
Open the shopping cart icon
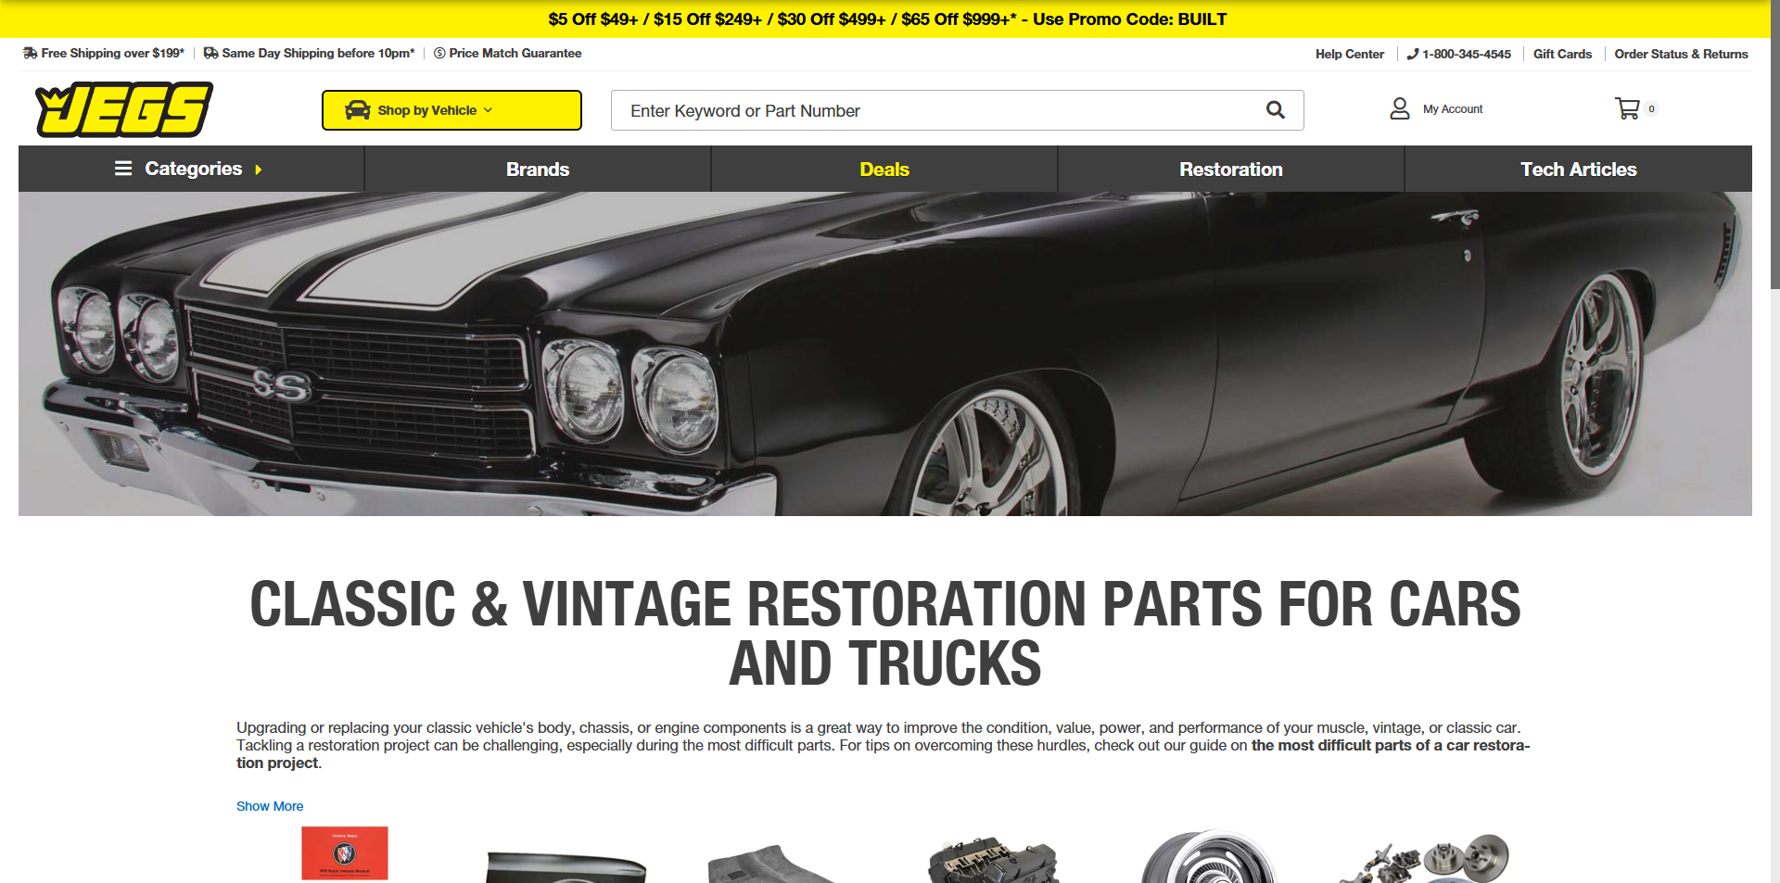click(1627, 108)
